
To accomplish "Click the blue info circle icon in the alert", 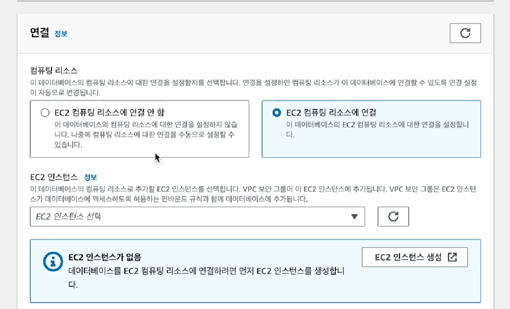I will [x=53, y=263].
